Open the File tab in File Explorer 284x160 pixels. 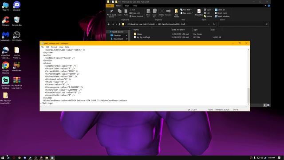coord(110,6)
